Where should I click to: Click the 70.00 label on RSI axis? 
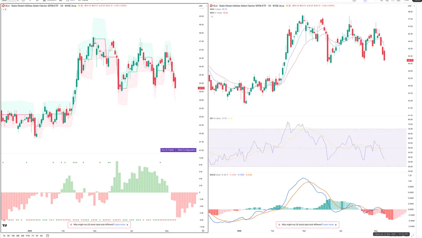pyautogui.click(x=410, y=129)
